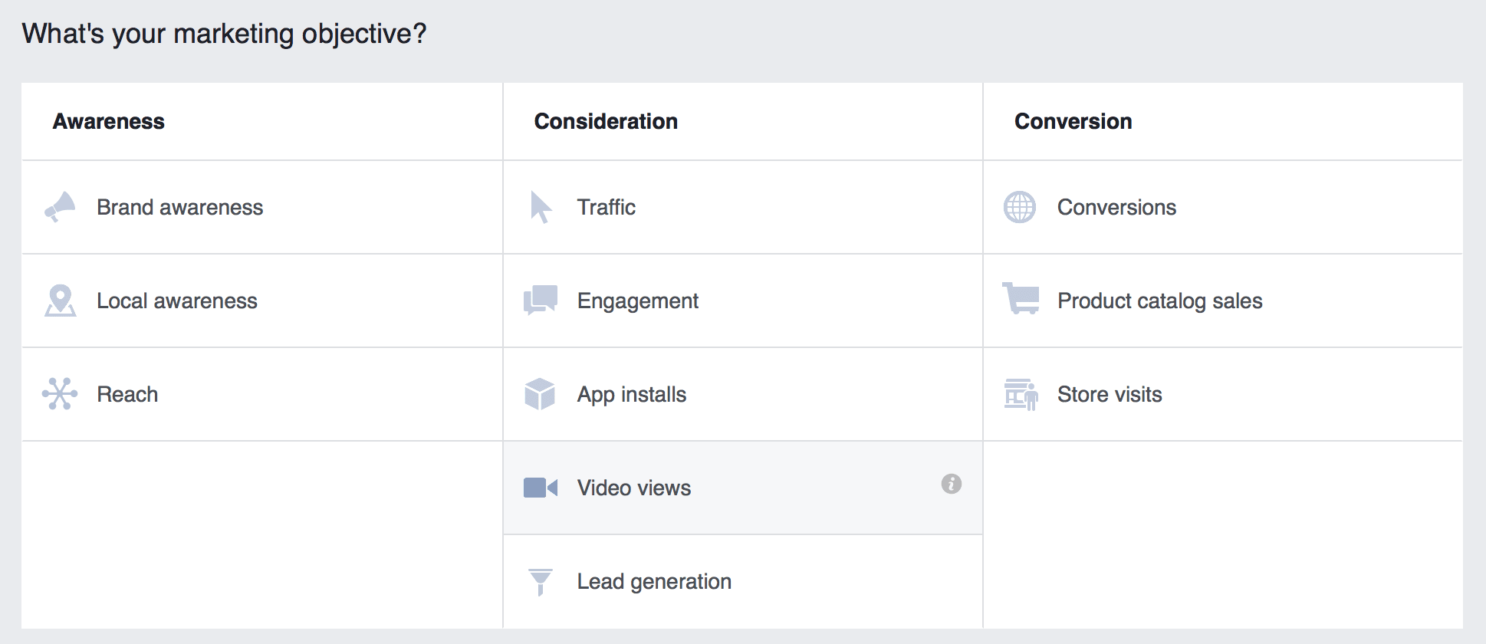Click the Lead generation funnel icon

[540, 581]
